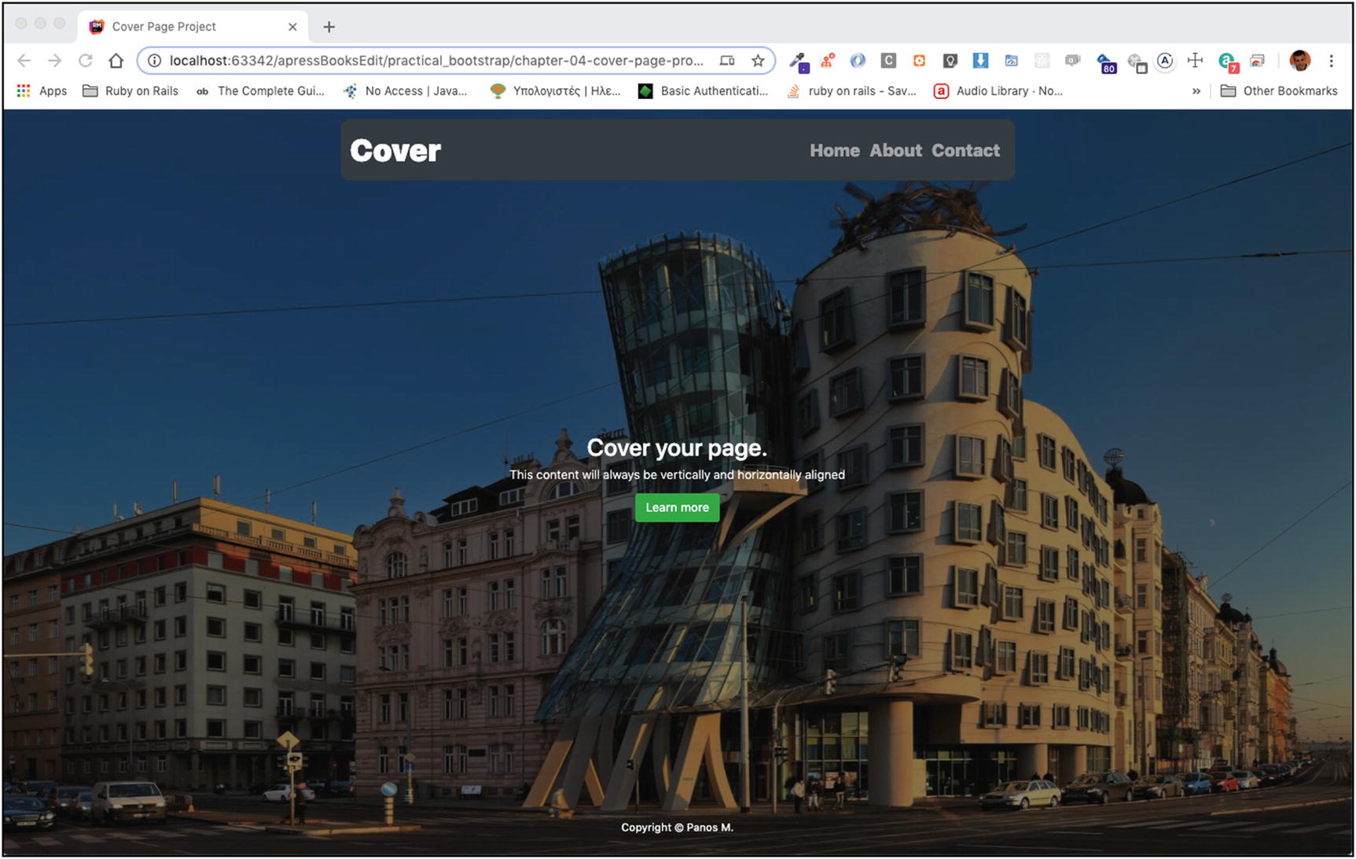Click the home icon in browser toolbar

click(x=116, y=61)
